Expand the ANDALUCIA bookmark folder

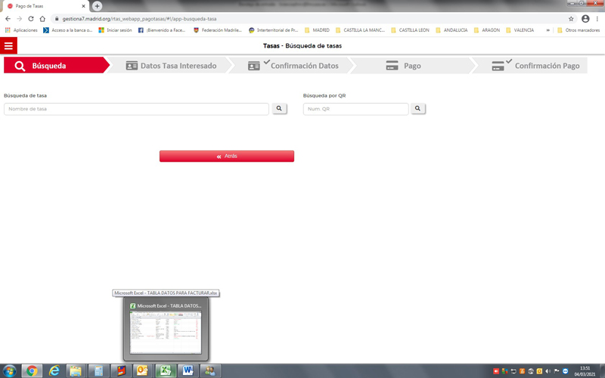click(451, 30)
